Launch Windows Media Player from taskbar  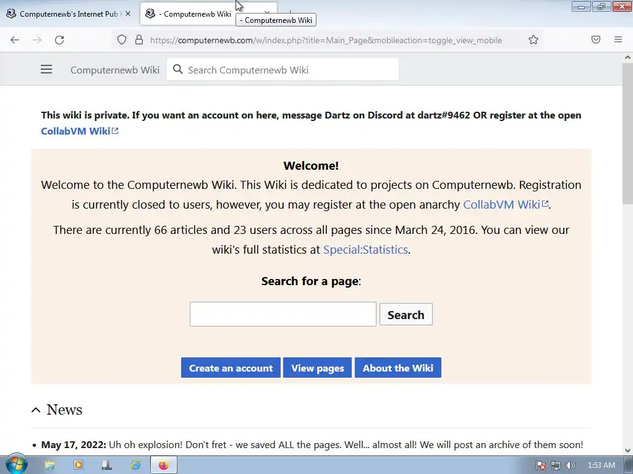pos(79,465)
